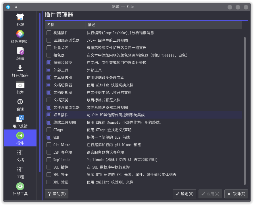Click description 在行尾添加行内 git-blame 预览
Screen dimensions: 254x205
[114, 145]
